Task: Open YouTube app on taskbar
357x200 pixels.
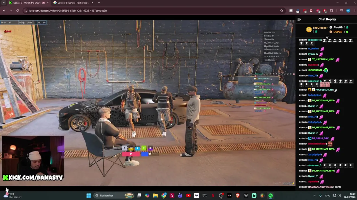Action: (188, 196)
